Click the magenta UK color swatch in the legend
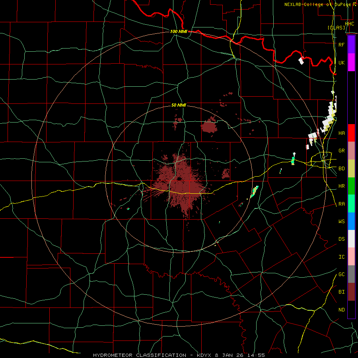Screen dimensions: 358x358 pyautogui.click(x=351, y=62)
